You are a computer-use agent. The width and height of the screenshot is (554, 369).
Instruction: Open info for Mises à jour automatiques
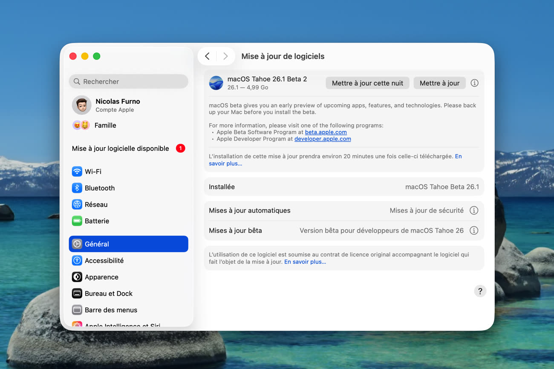coord(473,210)
